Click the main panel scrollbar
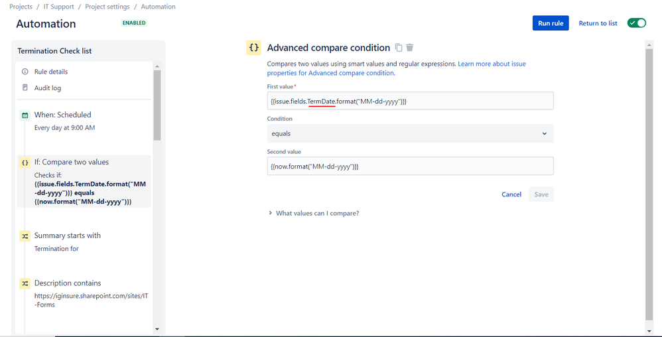662x337 pixels. pyautogui.click(x=649, y=184)
